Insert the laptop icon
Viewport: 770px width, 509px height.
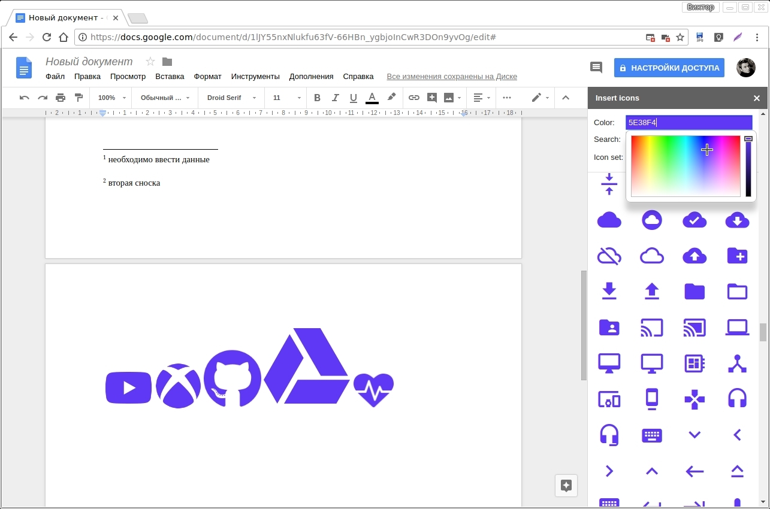pyautogui.click(x=737, y=327)
